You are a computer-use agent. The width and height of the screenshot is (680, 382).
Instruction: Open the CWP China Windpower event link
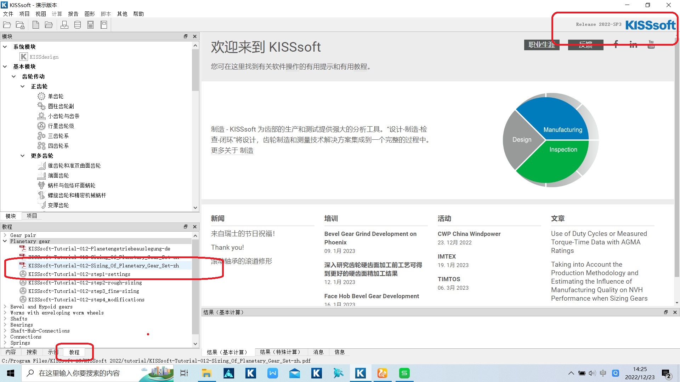click(469, 234)
